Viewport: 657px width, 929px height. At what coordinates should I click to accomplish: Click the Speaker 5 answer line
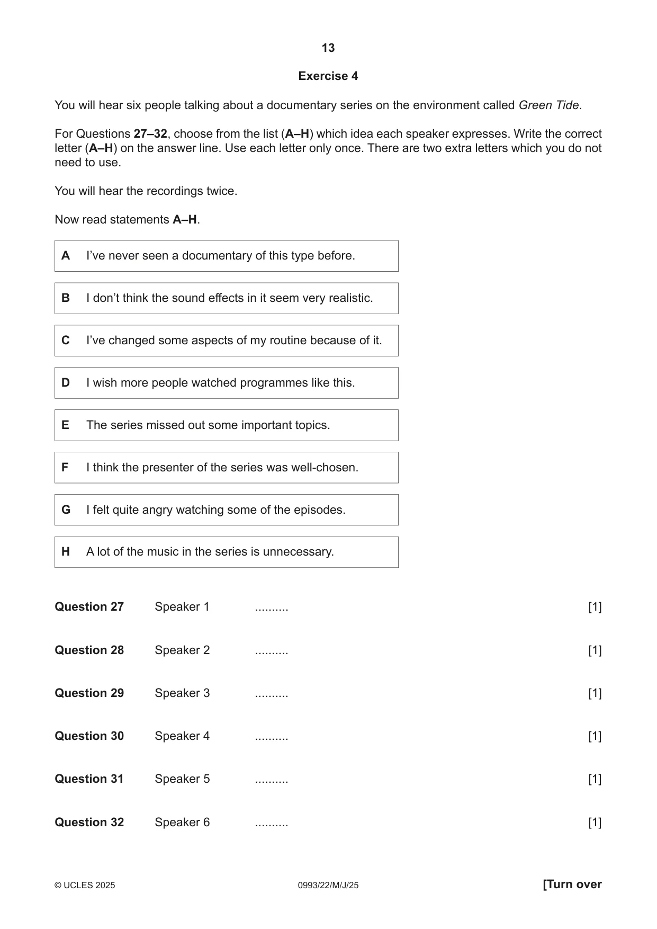[x=272, y=779]
